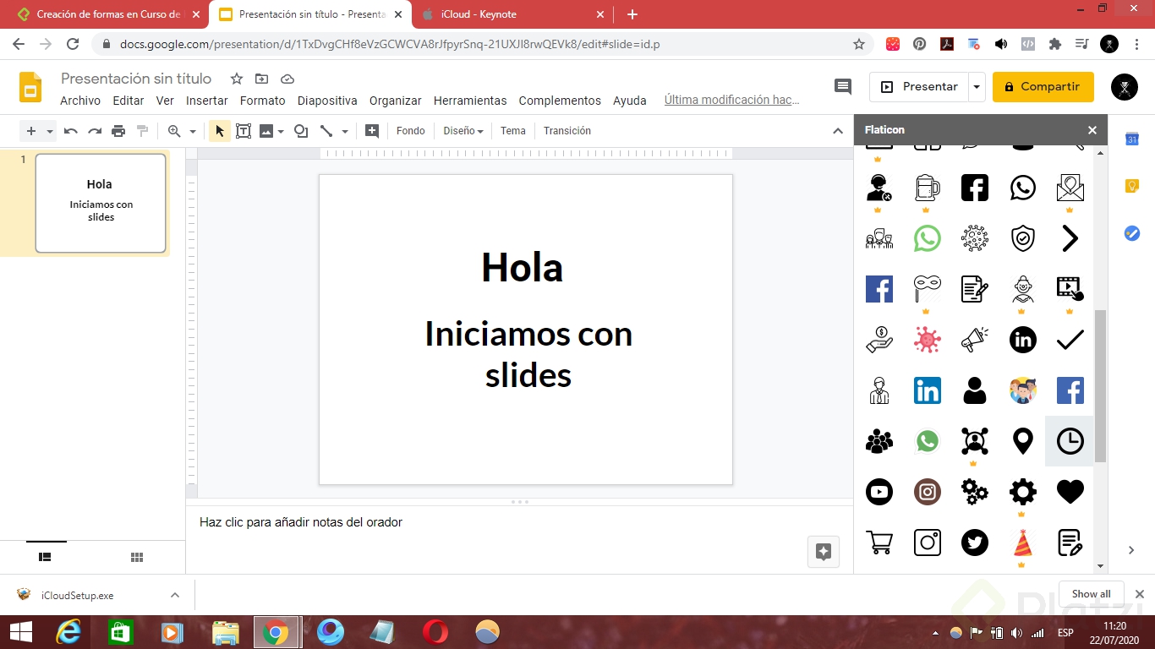
Task: Switch to grid view of slides
Action: [136, 557]
